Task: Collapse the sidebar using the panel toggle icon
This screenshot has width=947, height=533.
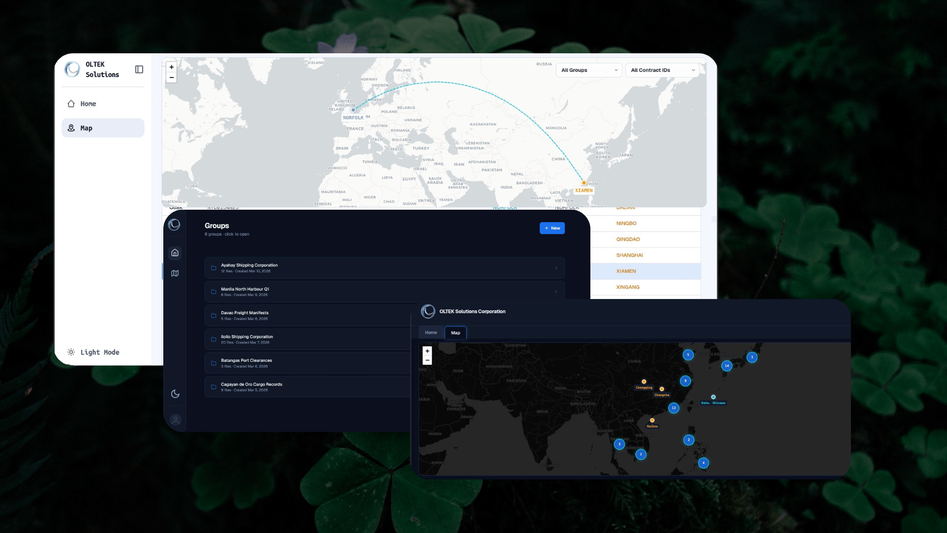Action: click(x=139, y=70)
